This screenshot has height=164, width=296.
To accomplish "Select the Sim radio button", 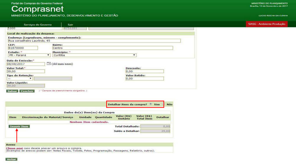I will (151, 104).
